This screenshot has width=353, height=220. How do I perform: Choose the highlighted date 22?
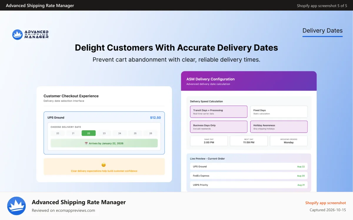point(89,133)
